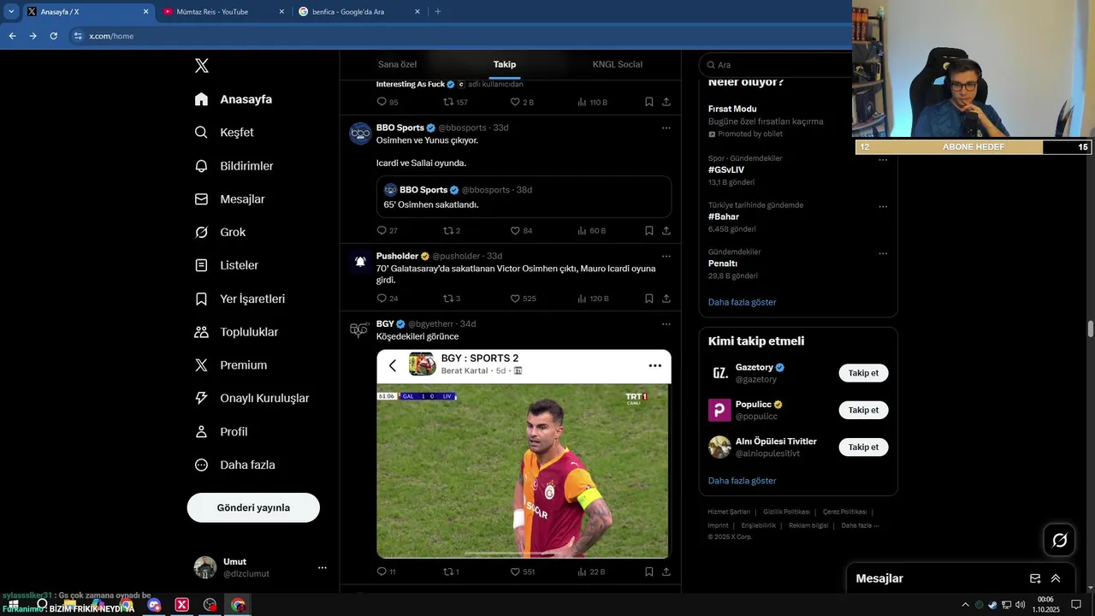
Task: Click the X logo in the sidebar
Action: coord(201,66)
